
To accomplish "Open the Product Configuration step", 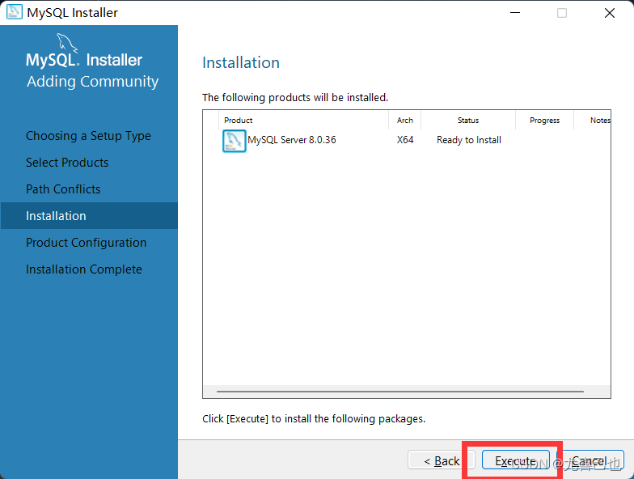I will 86,243.
